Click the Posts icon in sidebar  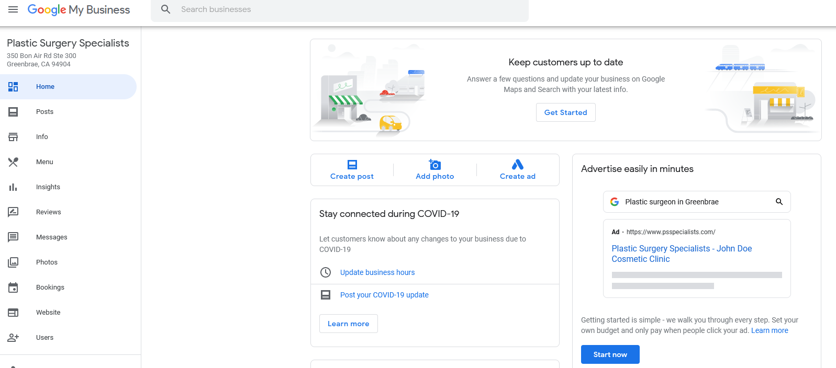[13, 112]
